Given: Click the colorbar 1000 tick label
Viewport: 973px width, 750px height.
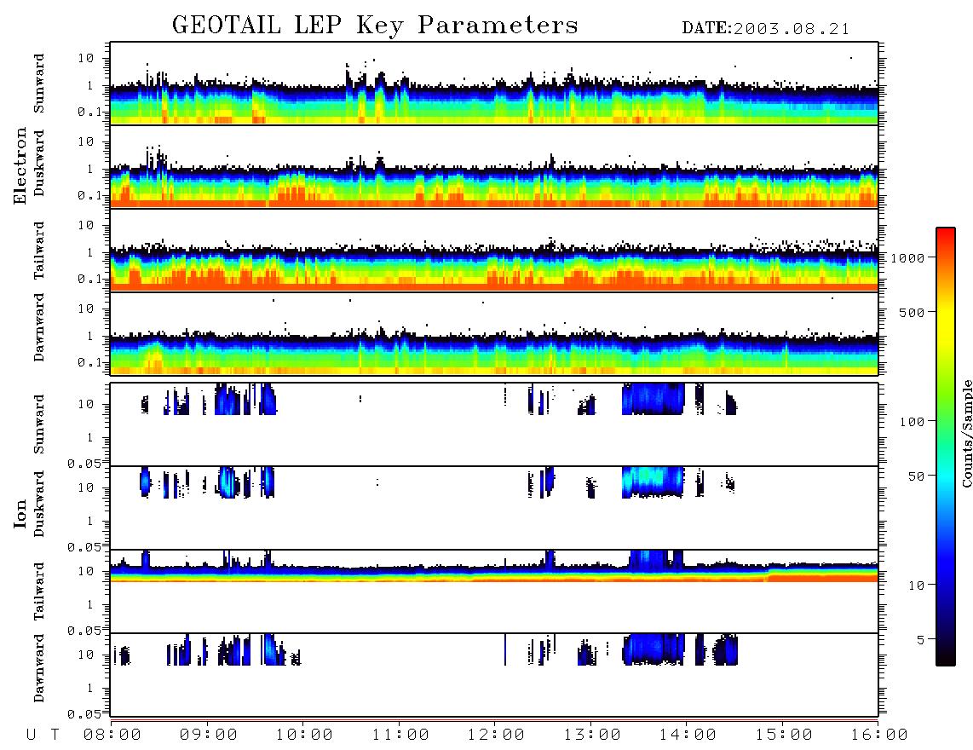Looking at the screenshot, I should pos(908,257).
